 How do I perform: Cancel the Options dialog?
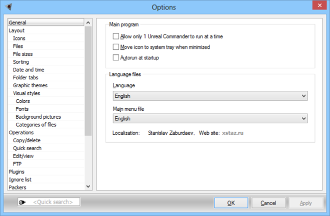click(268, 203)
